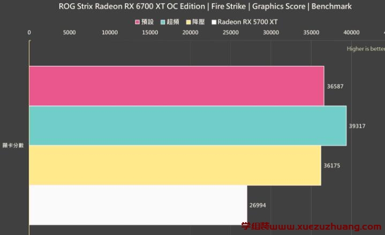Screen dimensions: 385x235
Task: Click the value label 39317
Action: (357, 126)
